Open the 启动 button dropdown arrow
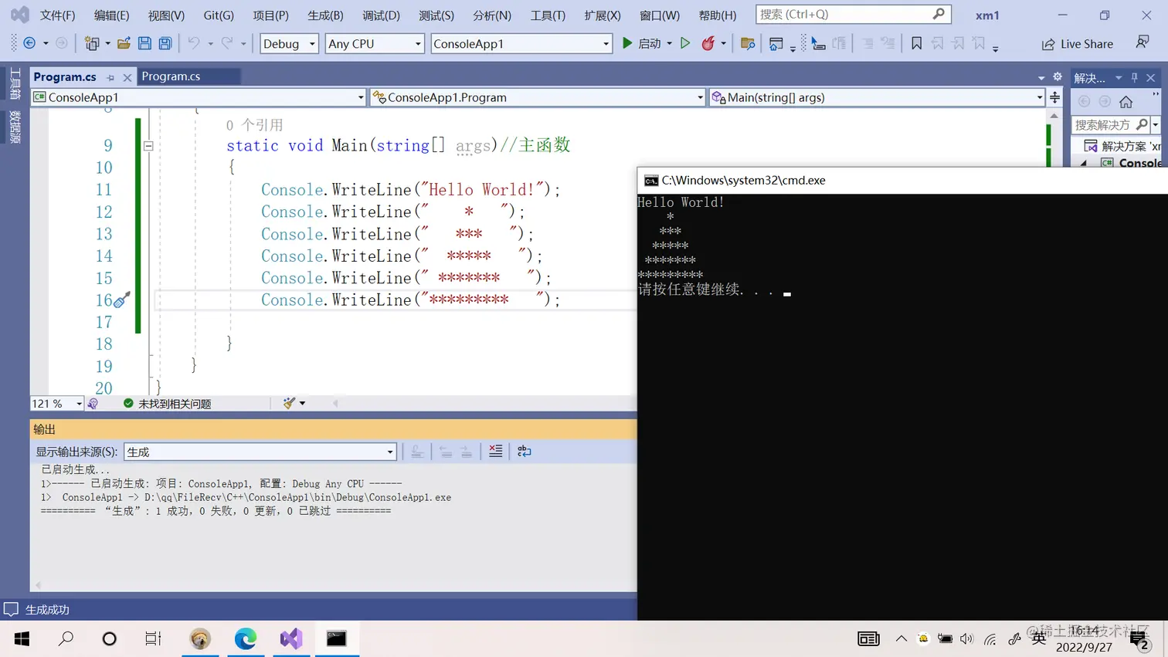Image resolution: width=1168 pixels, height=657 pixels. [669, 43]
